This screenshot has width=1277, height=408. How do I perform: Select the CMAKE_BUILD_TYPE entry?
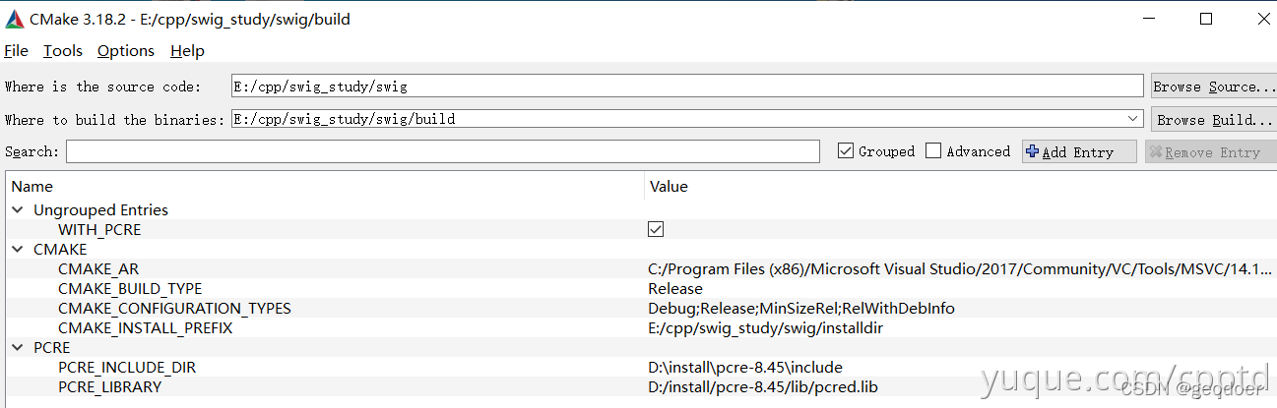(130, 288)
